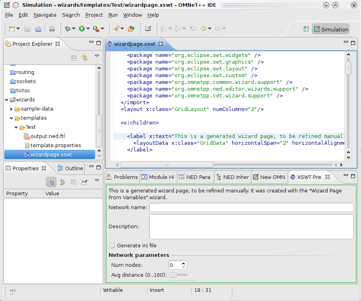Image resolution: width=361 pixels, height=301 pixels.
Task: Click the Run (green play) toolbar icon
Action: [x=82, y=29]
